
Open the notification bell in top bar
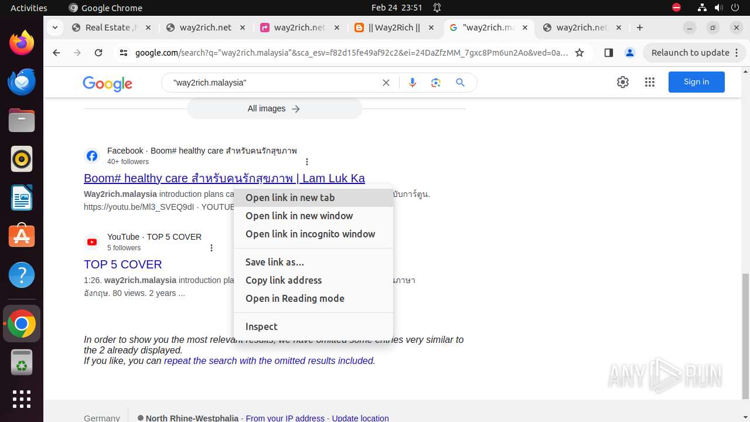click(437, 8)
